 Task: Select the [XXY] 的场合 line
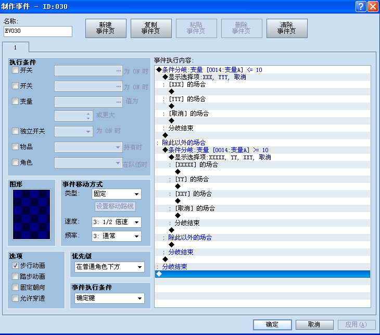click(x=262, y=194)
